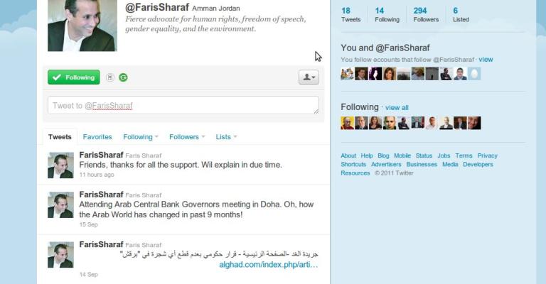The height and width of the screenshot is (284, 546).
Task: Click view all next to Following
Action: (397, 108)
